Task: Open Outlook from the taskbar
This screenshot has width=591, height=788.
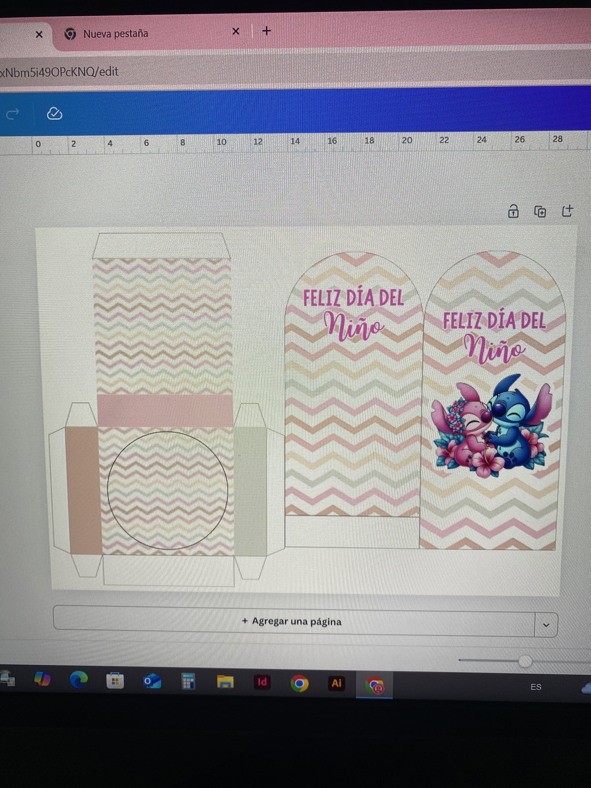Action: pos(152,681)
